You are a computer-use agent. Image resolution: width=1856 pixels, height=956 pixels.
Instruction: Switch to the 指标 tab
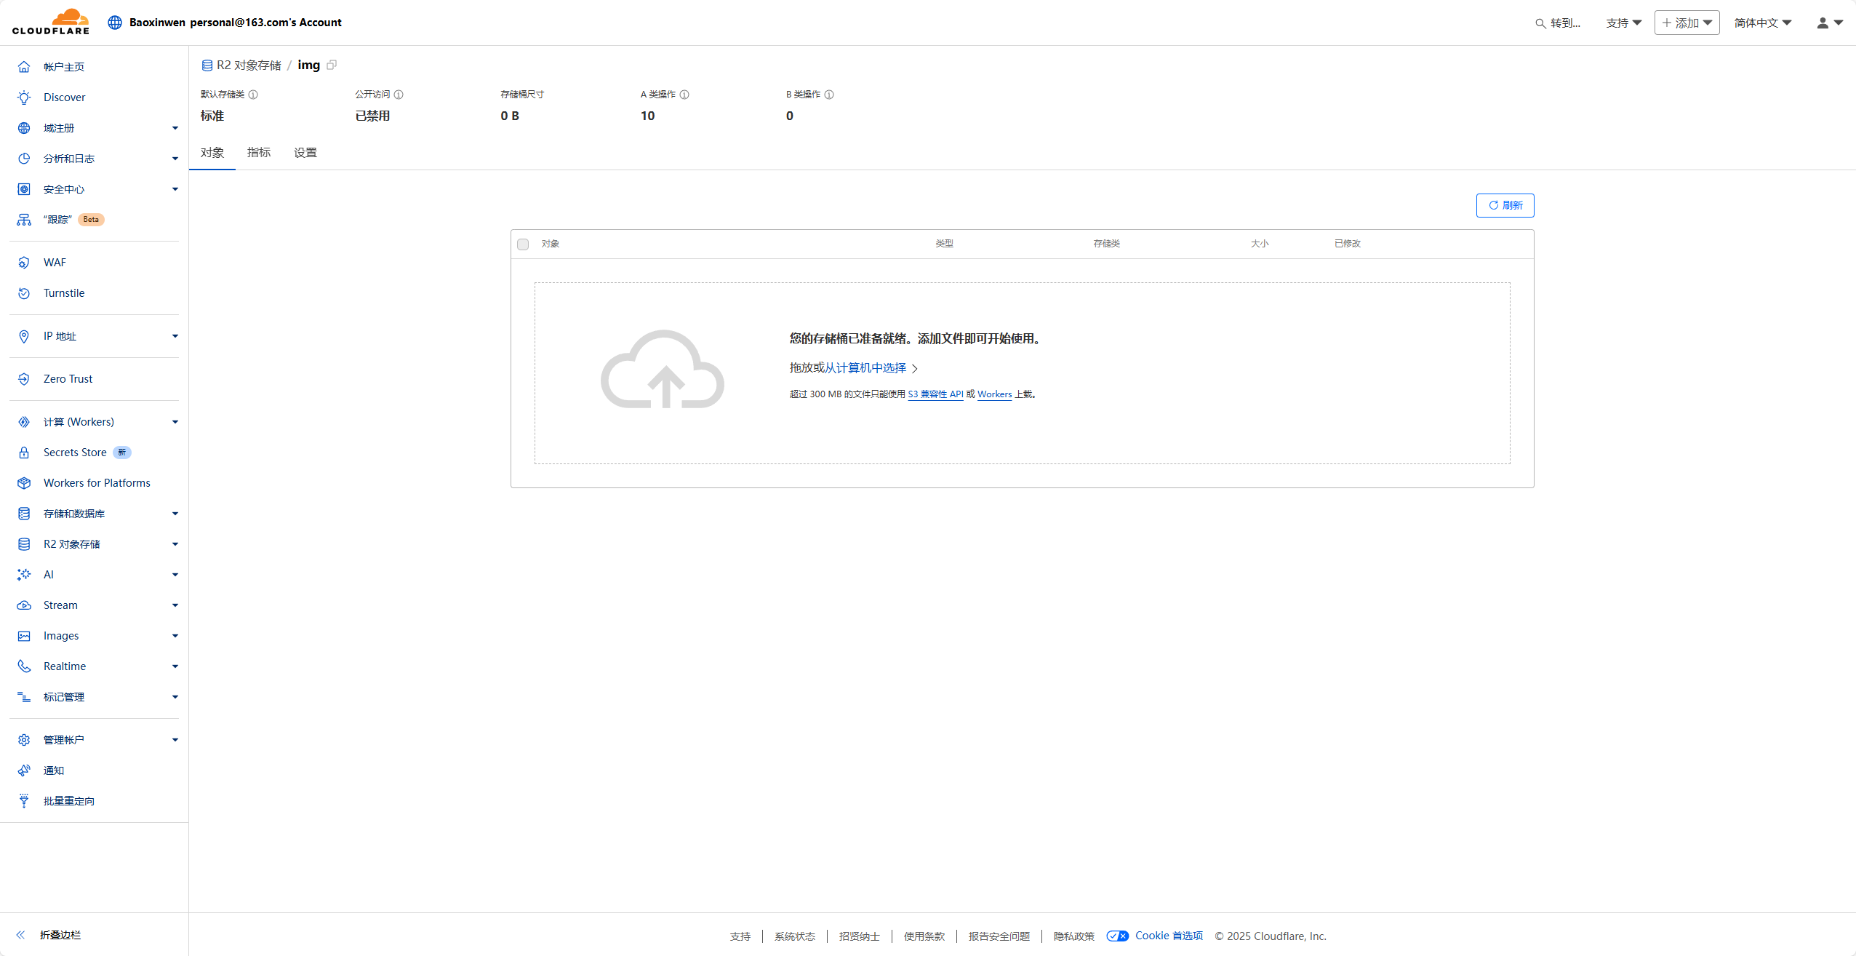click(x=259, y=153)
